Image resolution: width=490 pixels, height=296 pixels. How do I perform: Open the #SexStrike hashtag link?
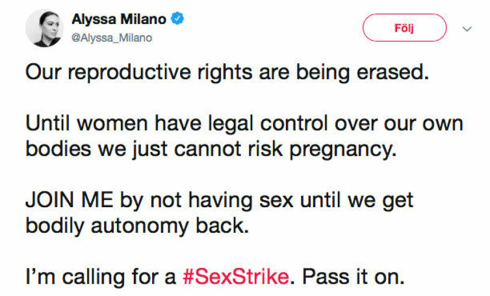pos(235,278)
